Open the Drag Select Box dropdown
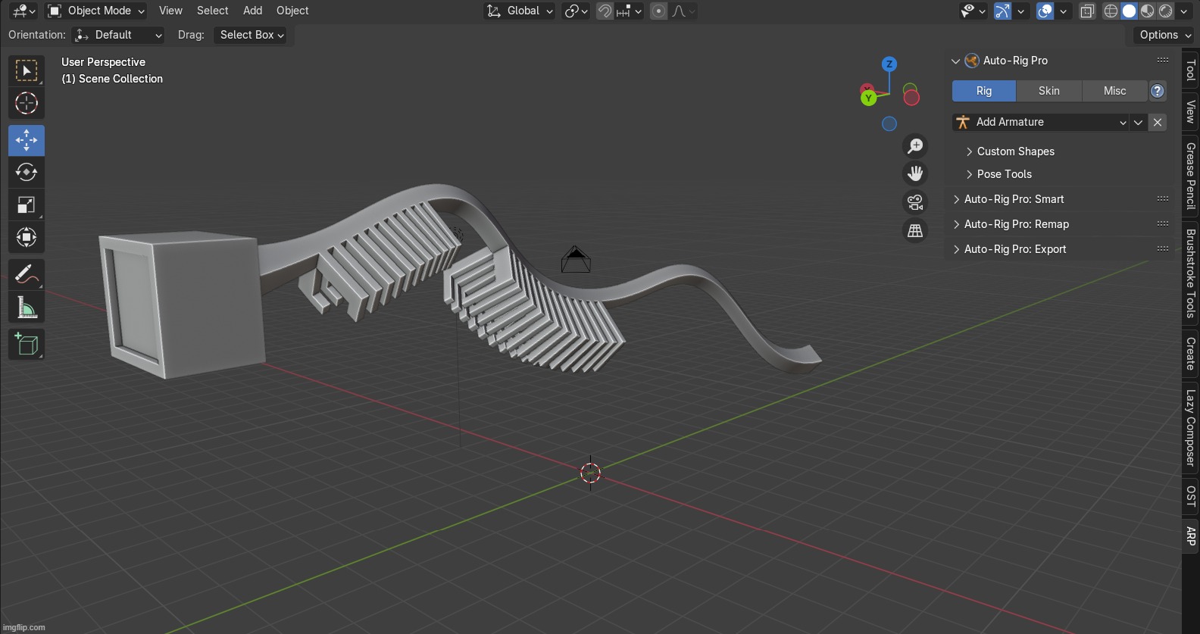Image resolution: width=1200 pixels, height=634 pixels. click(252, 35)
